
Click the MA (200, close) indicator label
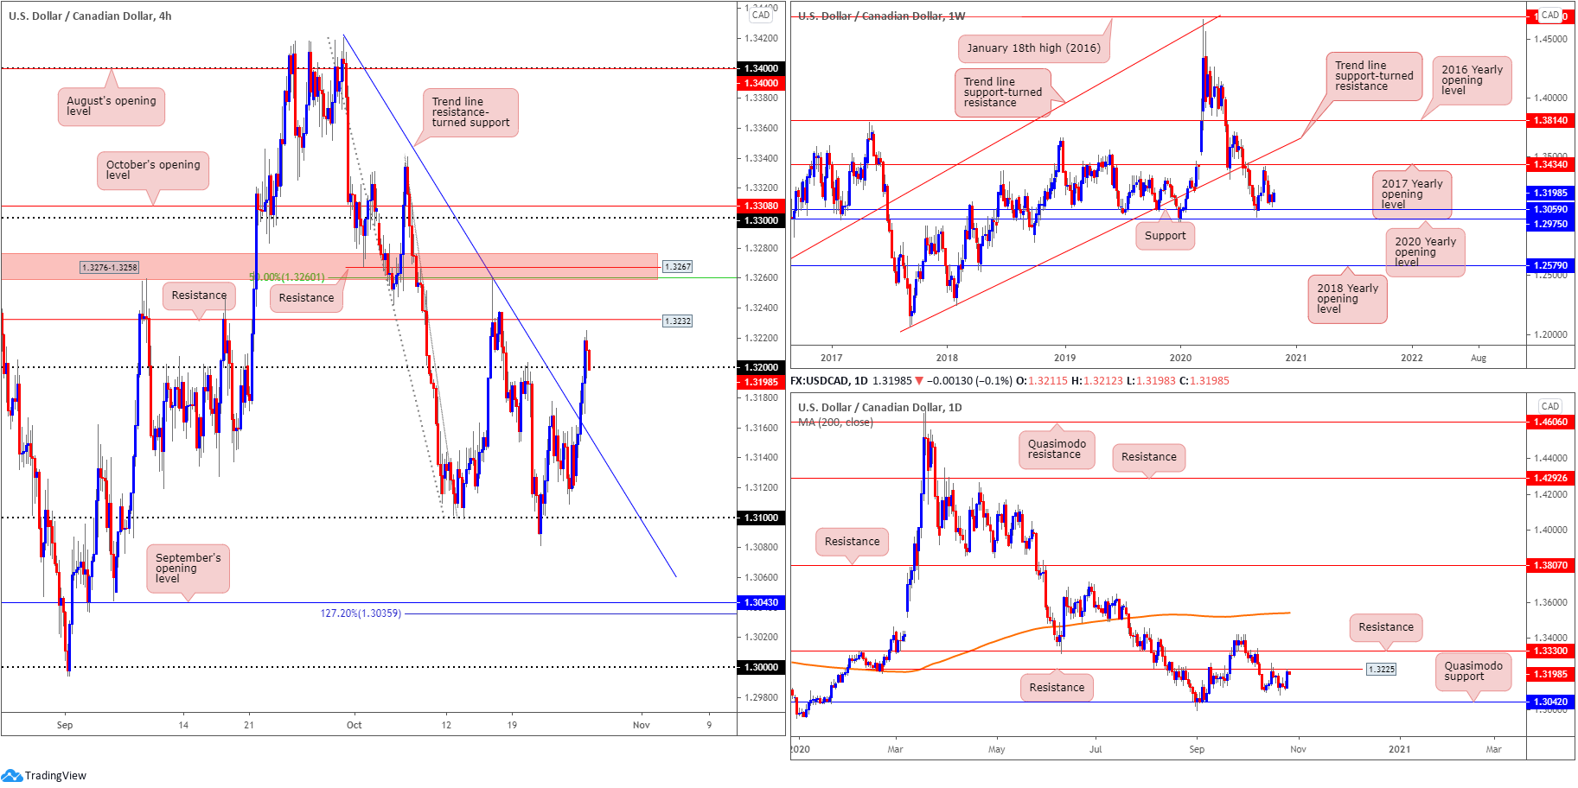[835, 422]
